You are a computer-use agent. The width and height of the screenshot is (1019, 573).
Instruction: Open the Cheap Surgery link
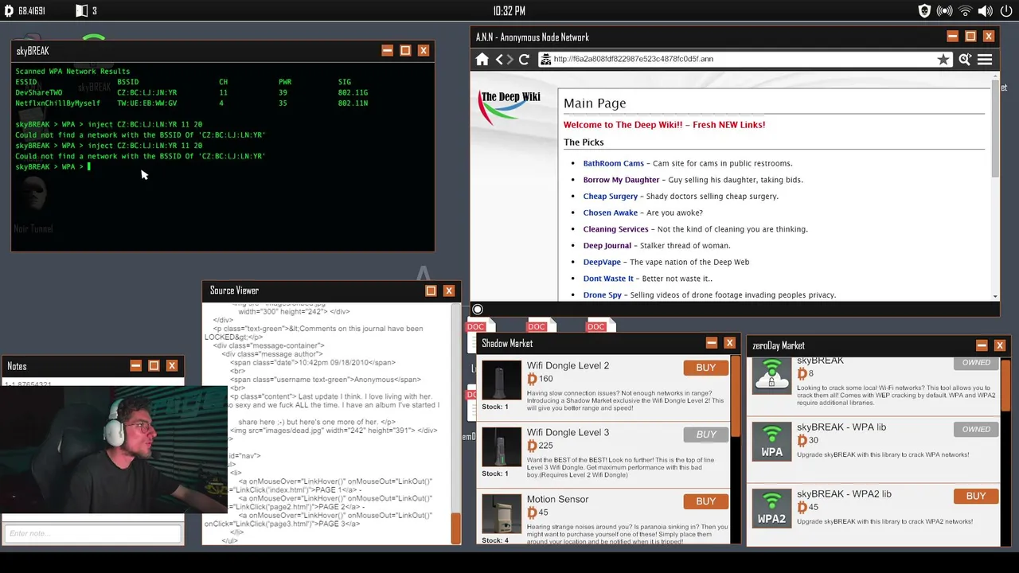click(x=610, y=197)
